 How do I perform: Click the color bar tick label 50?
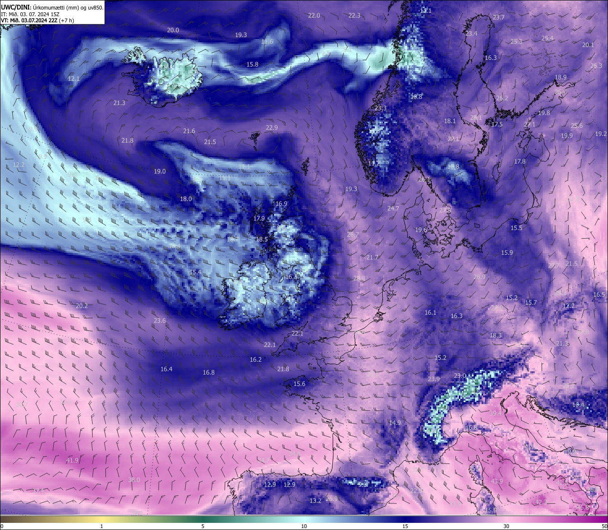click(604, 526)
